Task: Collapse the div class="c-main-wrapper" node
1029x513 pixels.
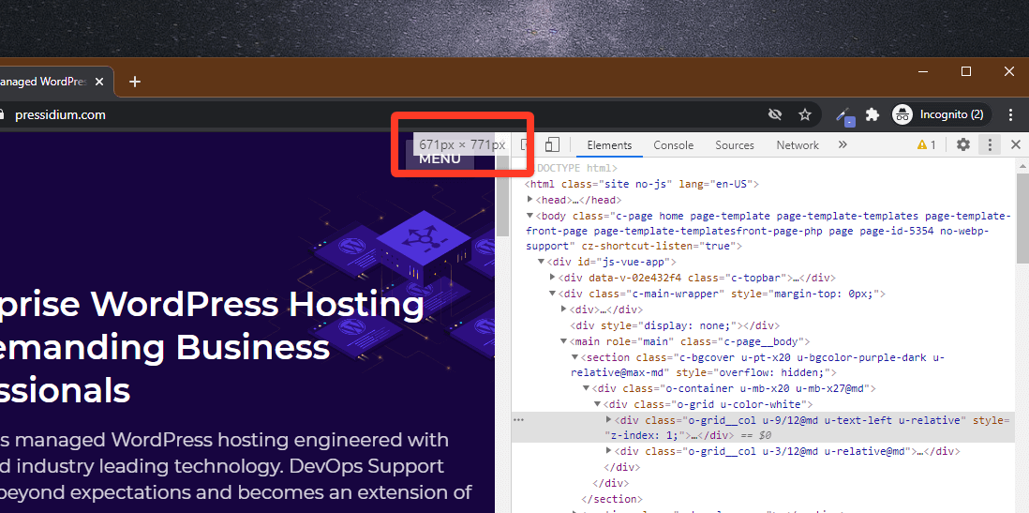Action: tap(553, 294)
